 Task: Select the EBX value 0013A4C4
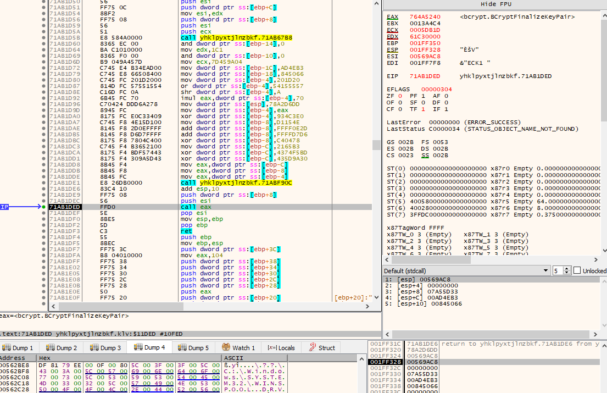[425, 23]
